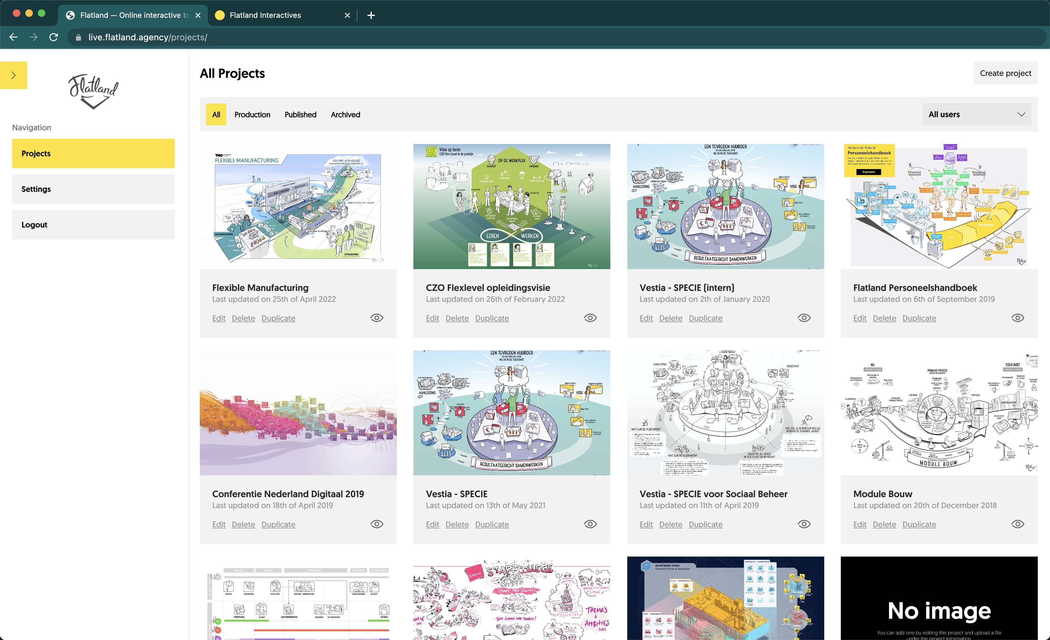Screen dimensions: 1050x640
Task: Click the Create project button
Action: point(1006,73)
